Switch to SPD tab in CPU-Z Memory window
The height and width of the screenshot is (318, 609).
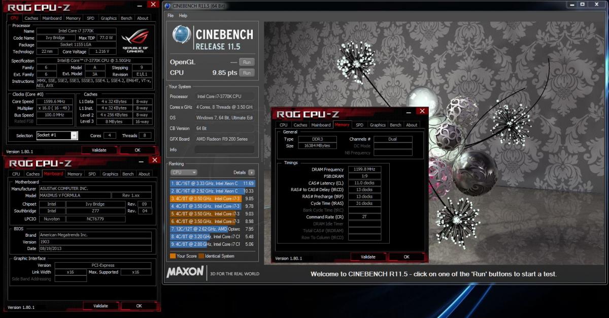359,125
